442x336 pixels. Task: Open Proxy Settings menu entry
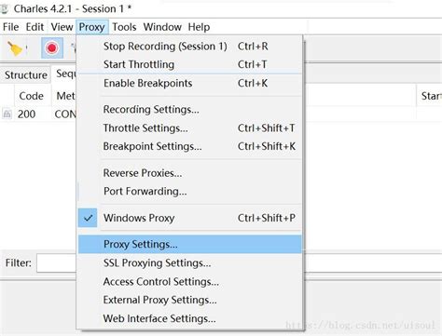(x=190, y=244)
